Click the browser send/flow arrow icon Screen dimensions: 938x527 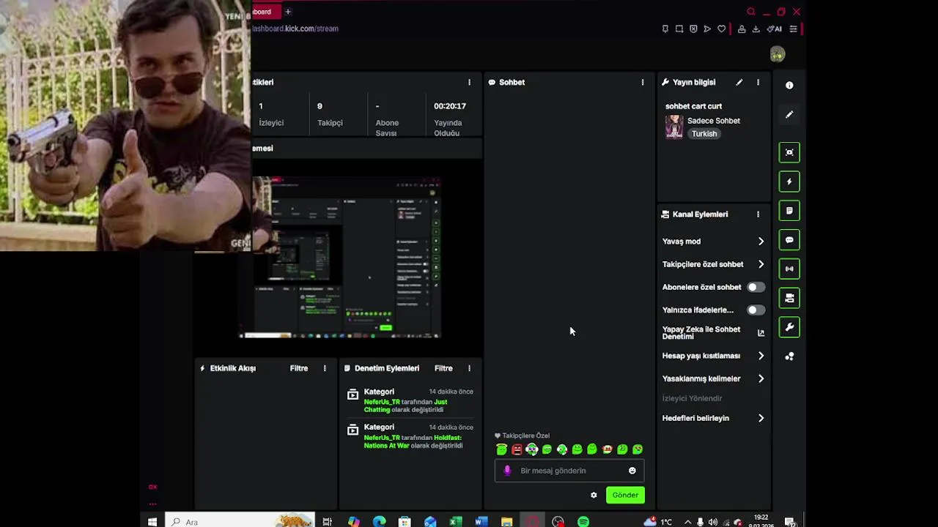[x=707, y=29]
